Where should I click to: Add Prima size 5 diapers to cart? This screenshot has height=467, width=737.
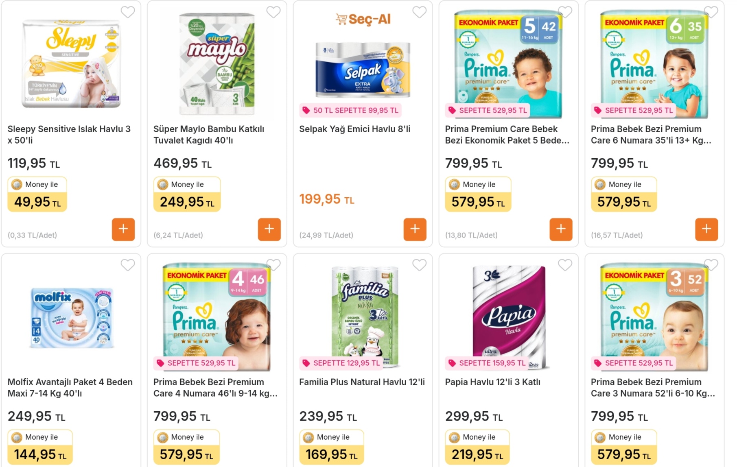tap(560, 229)
